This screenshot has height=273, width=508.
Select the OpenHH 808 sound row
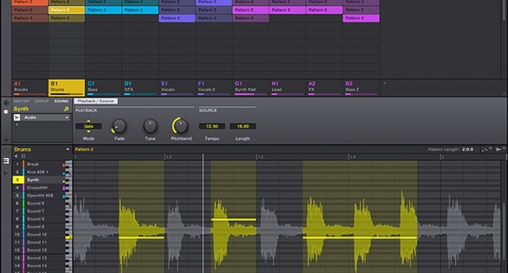tap(39, 195)
